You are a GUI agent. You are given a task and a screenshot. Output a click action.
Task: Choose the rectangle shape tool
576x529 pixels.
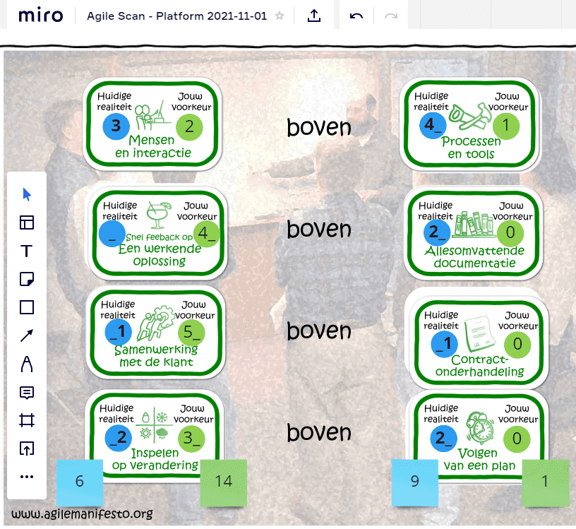(26, 307)
